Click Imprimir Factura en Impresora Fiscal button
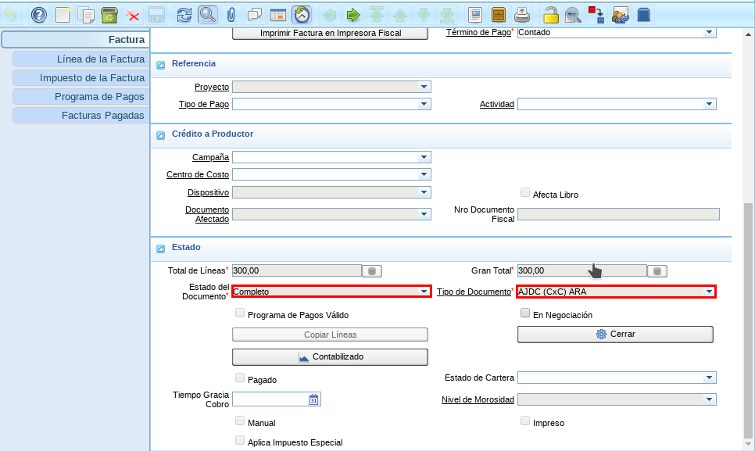 point(331,33)
